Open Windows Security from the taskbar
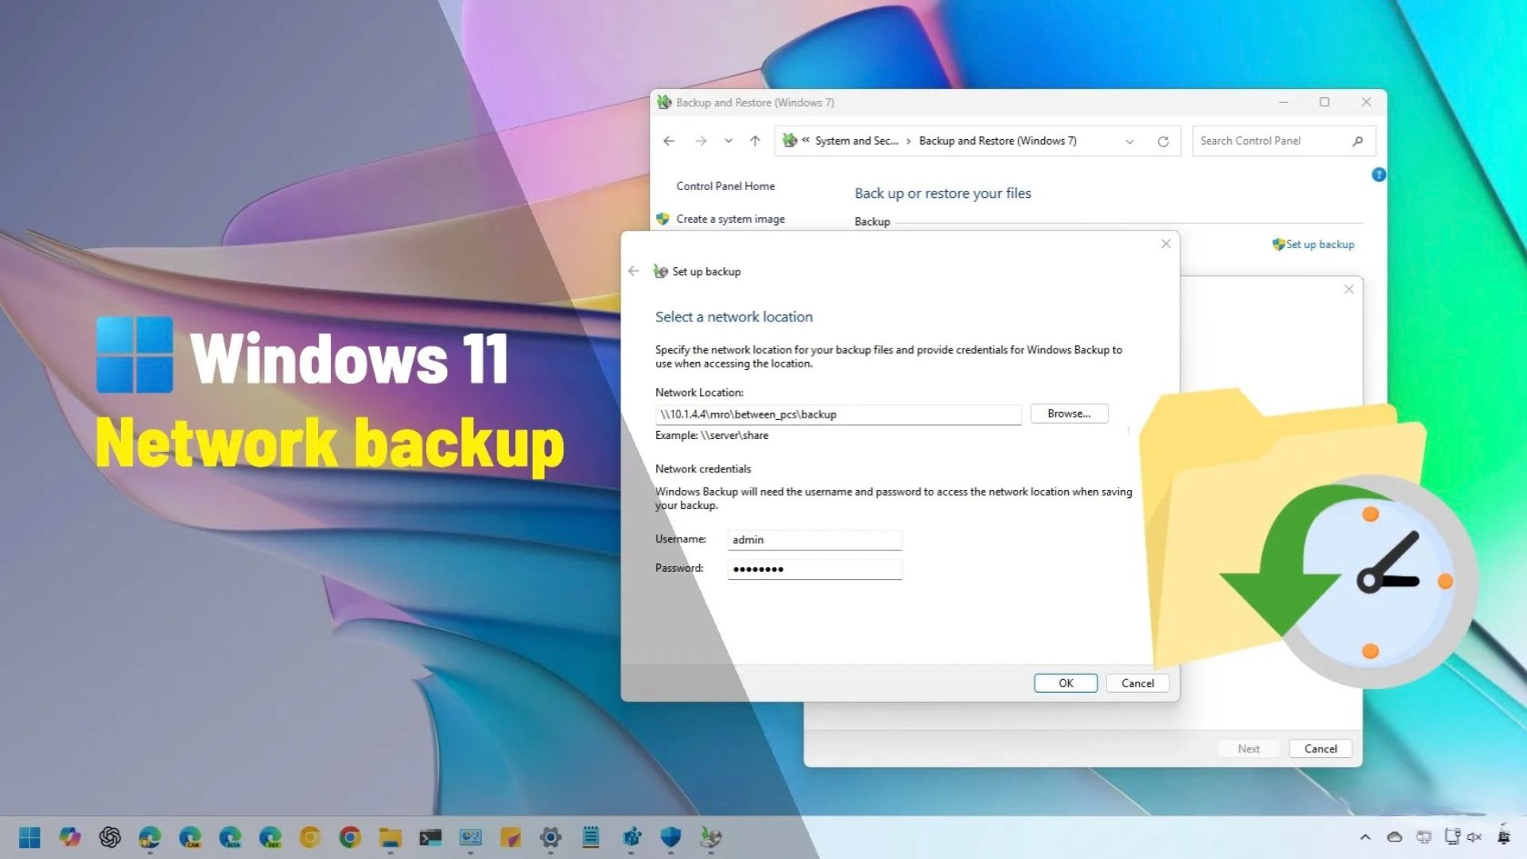This screenshot has width=1527, height=859. pyautogui.click(x=672, y=838)
